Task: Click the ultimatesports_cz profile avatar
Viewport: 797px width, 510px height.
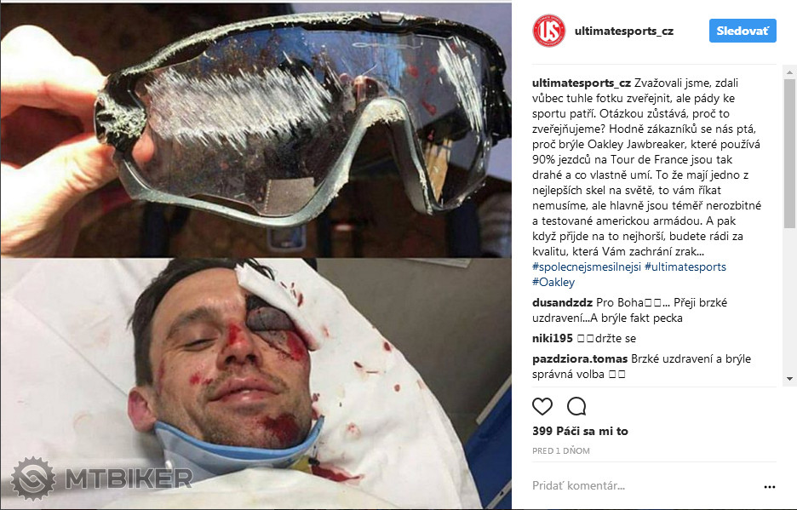Action: click(x=549, y=31)
